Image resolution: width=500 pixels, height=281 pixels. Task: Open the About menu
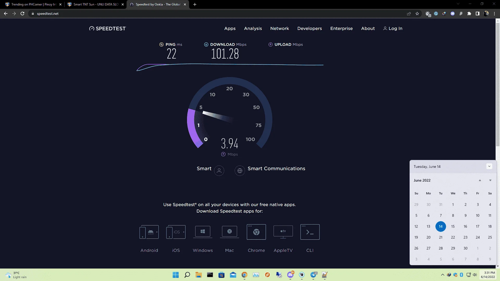[368, 28]
